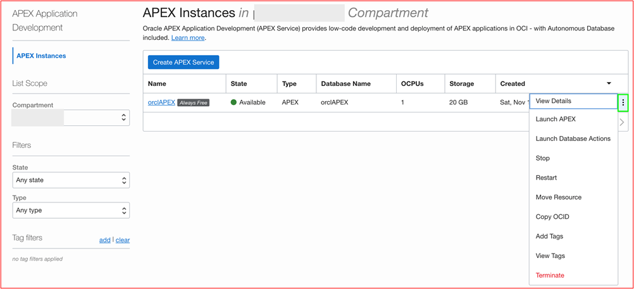Click the no tag filters applied text

37,259
